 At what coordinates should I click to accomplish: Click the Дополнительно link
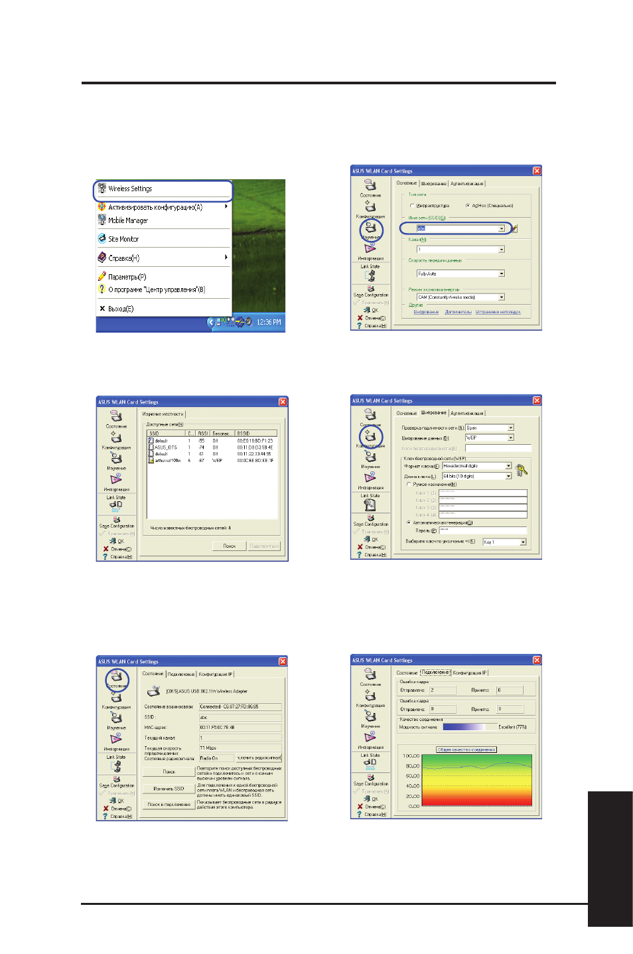point(458,312)
